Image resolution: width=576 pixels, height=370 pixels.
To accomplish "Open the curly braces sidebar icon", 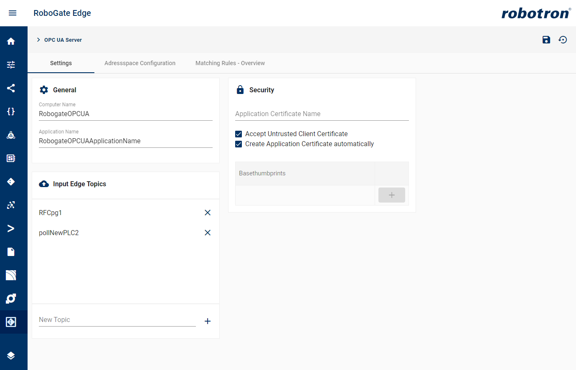I will 11,112.
